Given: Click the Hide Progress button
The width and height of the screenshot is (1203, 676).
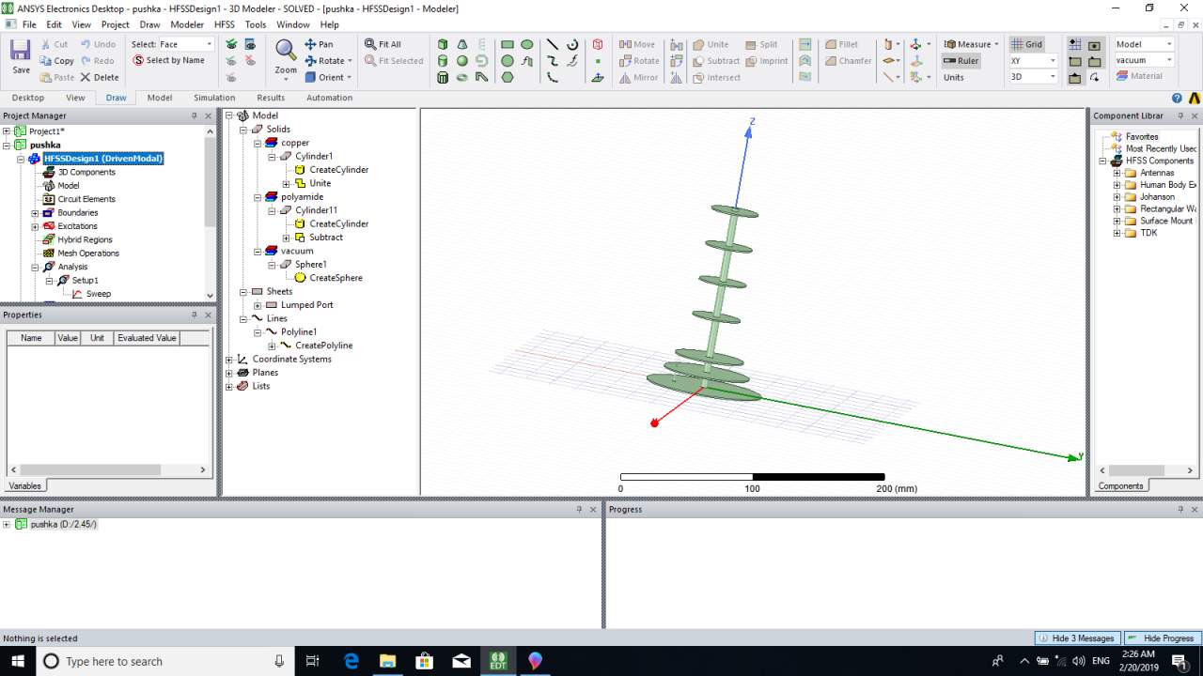Looking at the screenshot, I should [1162, 638].
